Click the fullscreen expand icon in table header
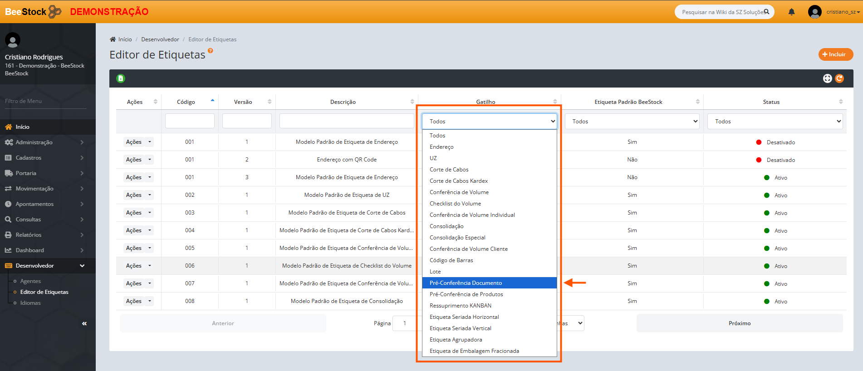863x371 pixels. click(827, 78)
